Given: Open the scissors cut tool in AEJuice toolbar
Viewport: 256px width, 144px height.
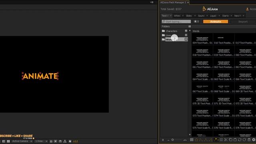Looking at the screenshot, I should click(226, 140).
